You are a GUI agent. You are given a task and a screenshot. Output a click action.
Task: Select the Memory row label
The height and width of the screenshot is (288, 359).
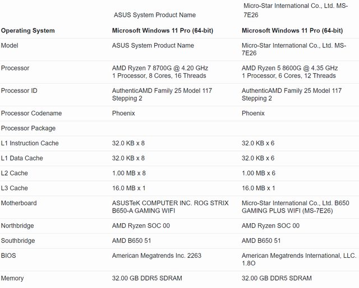click(12, 278)
